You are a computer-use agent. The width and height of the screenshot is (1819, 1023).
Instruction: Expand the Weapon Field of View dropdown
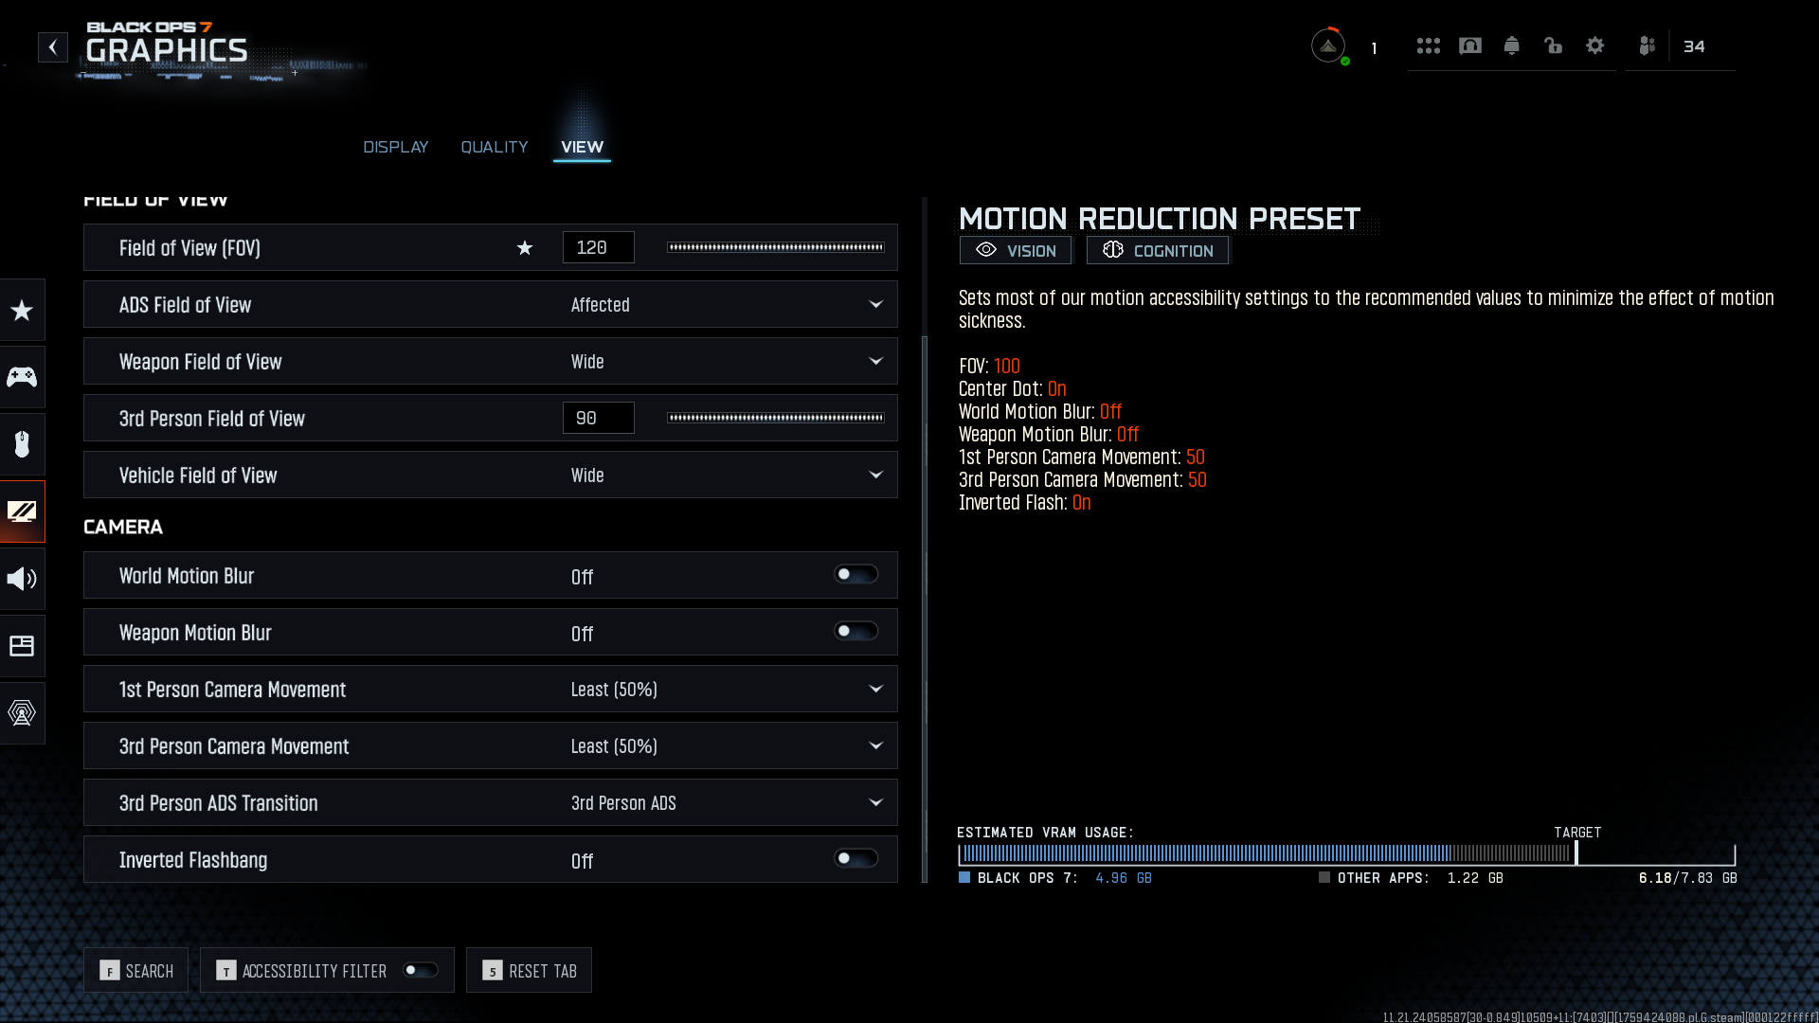click(874, 362)
